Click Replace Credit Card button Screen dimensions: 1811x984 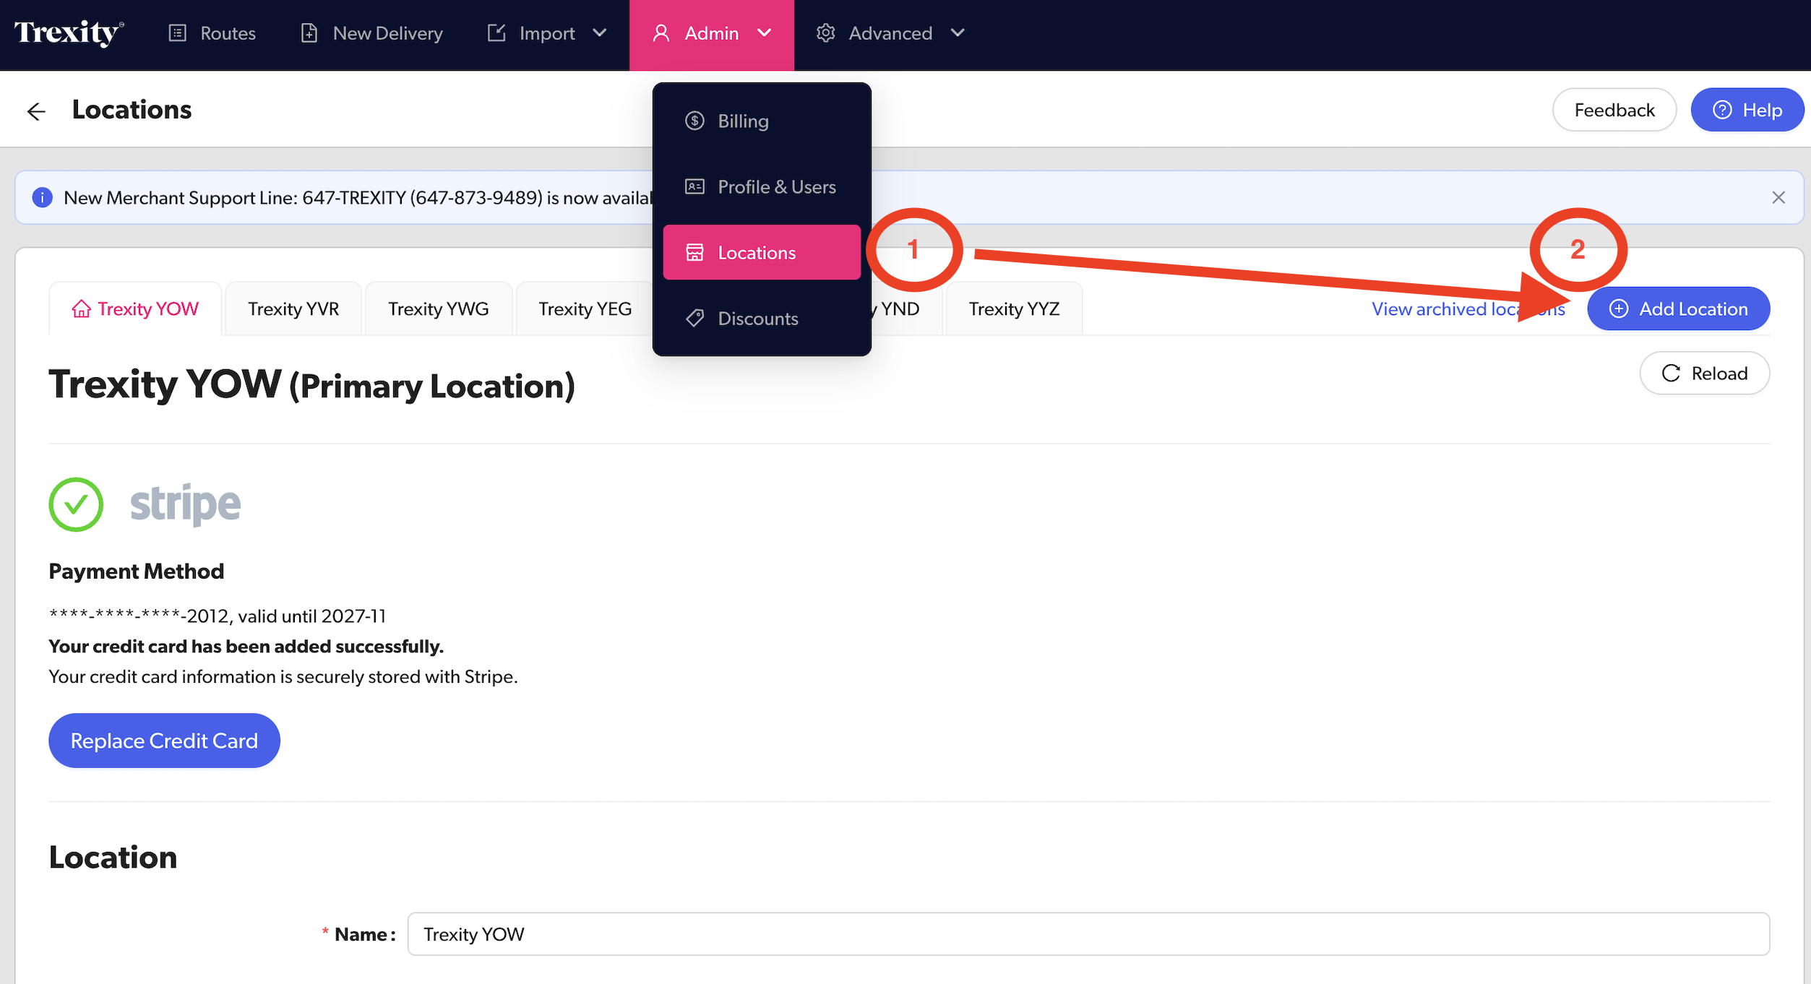pos(164,741)
